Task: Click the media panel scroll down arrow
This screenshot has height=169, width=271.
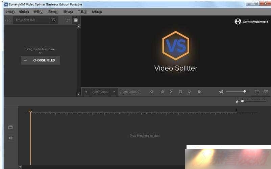Action: pos(79,94)
